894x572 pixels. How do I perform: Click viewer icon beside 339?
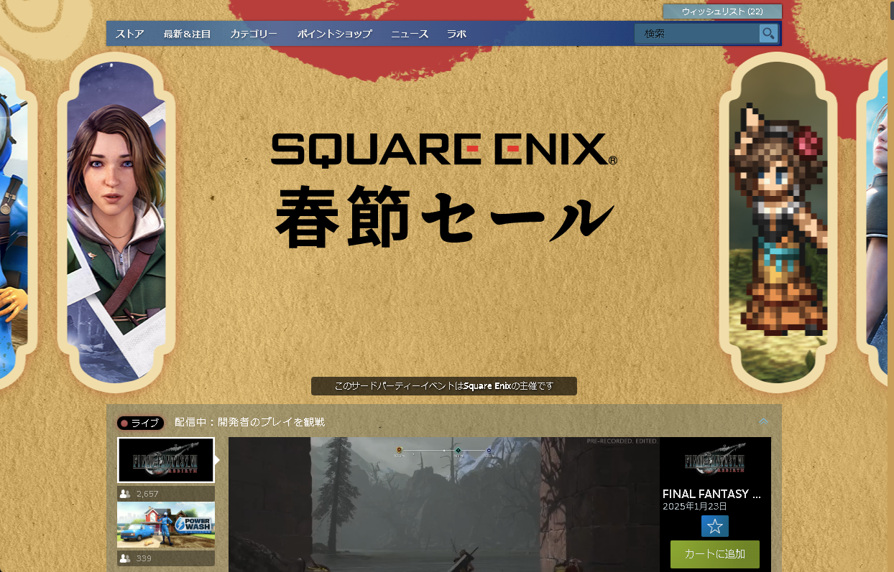[x=125, y=558]
